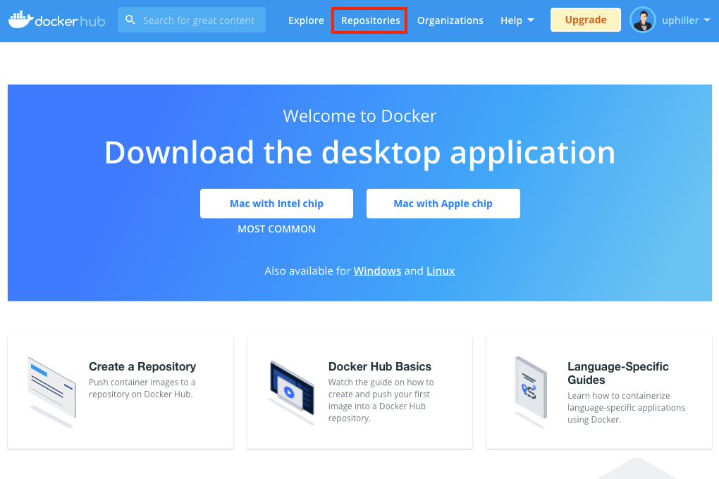
Task: Download Mac with Apple chip
Action: tap(443, 204)
